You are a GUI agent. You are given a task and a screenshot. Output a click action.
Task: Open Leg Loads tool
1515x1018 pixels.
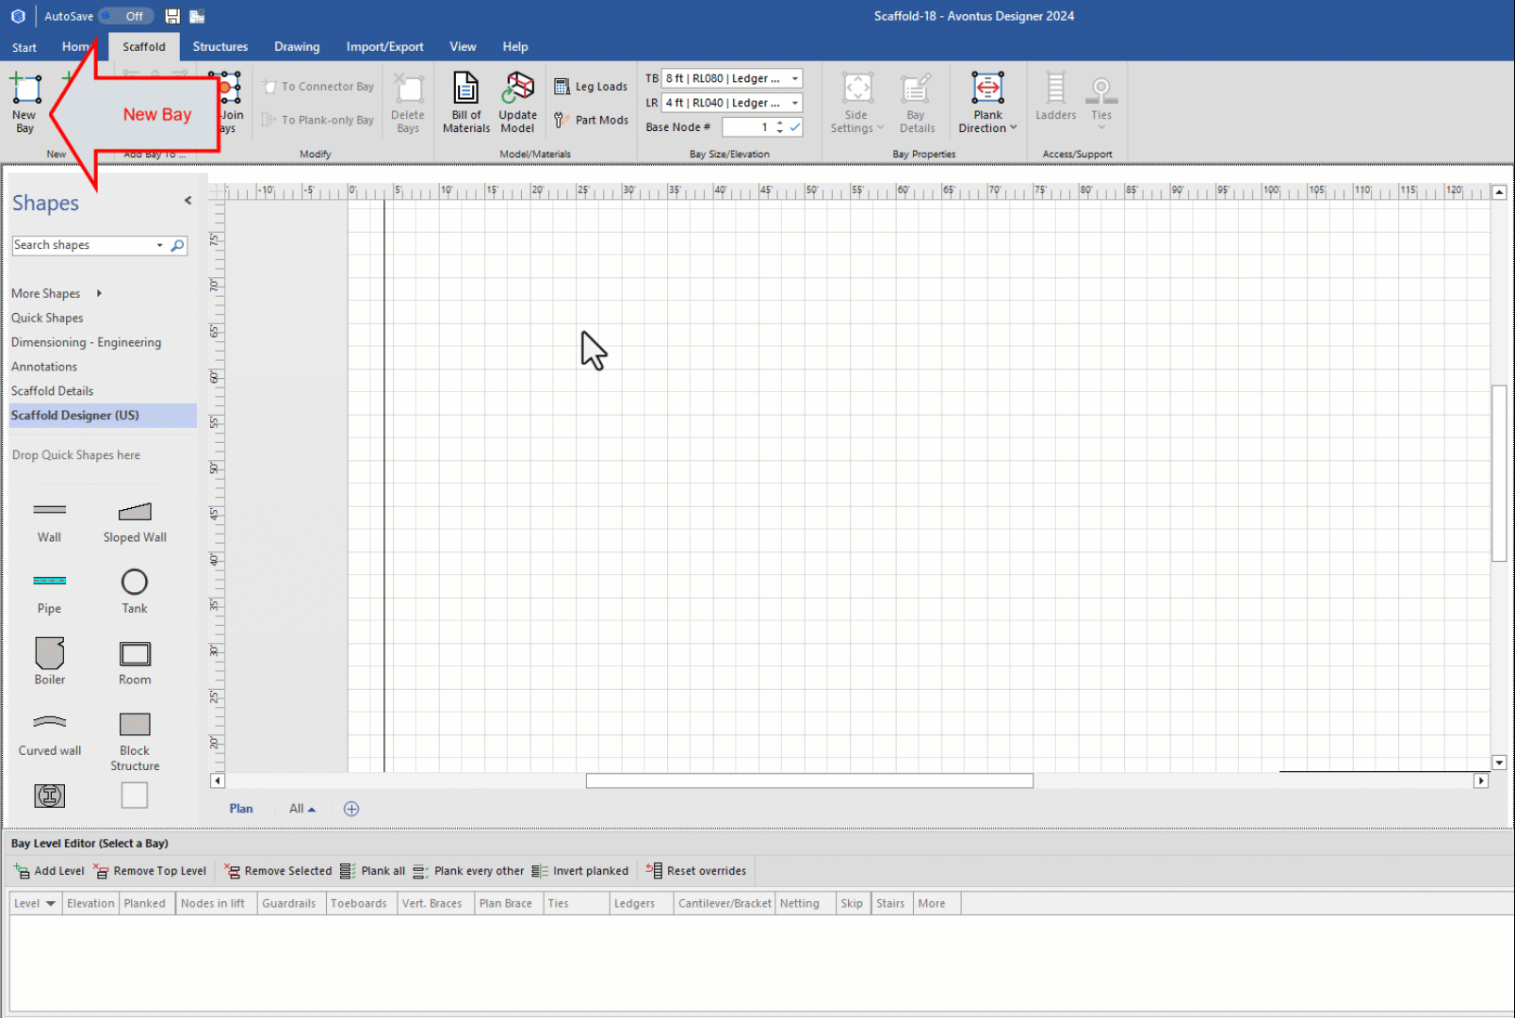(x=591, y=87)
